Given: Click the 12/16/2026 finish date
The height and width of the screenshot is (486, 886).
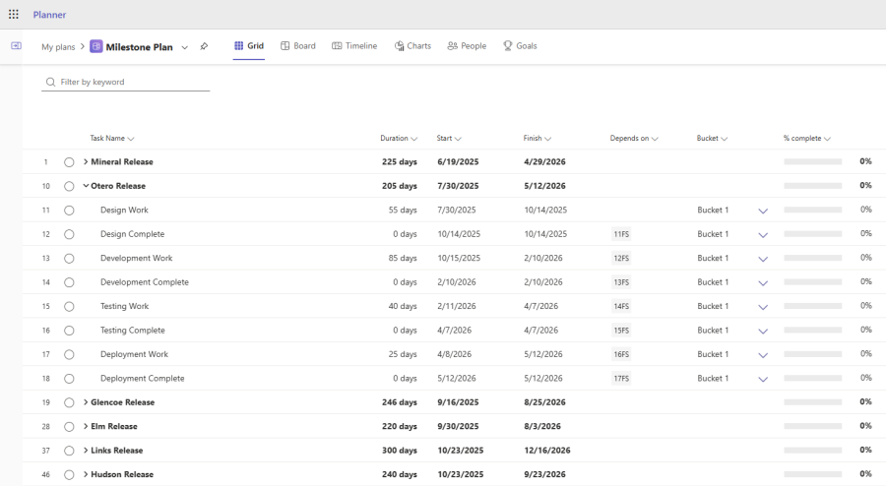Looking at the screenshot, I should click(x=547, y=451).
